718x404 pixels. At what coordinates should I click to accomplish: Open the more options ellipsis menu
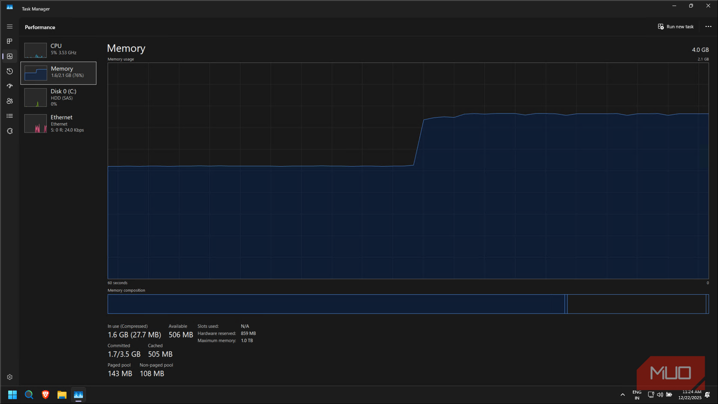point(708,27)
